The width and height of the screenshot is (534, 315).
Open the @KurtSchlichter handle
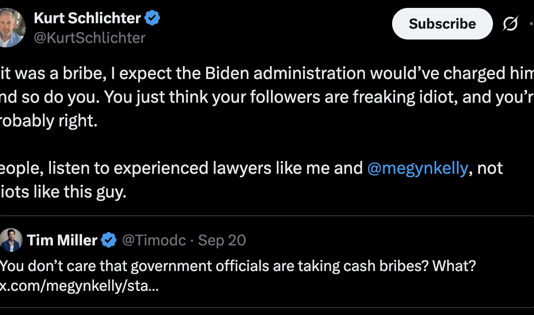[x=89, y=38]
